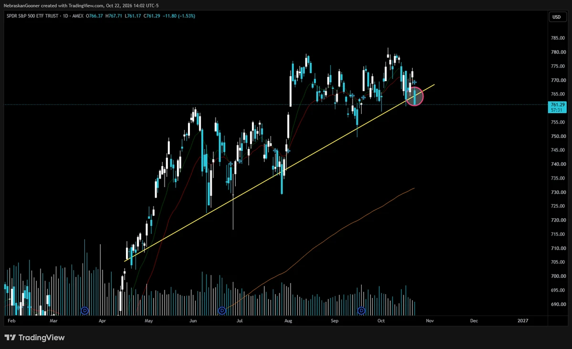This screenshot has height=349, width=572.
Task: Click the 57:31 bar countdown timer
Action: [x=557, y=110]
